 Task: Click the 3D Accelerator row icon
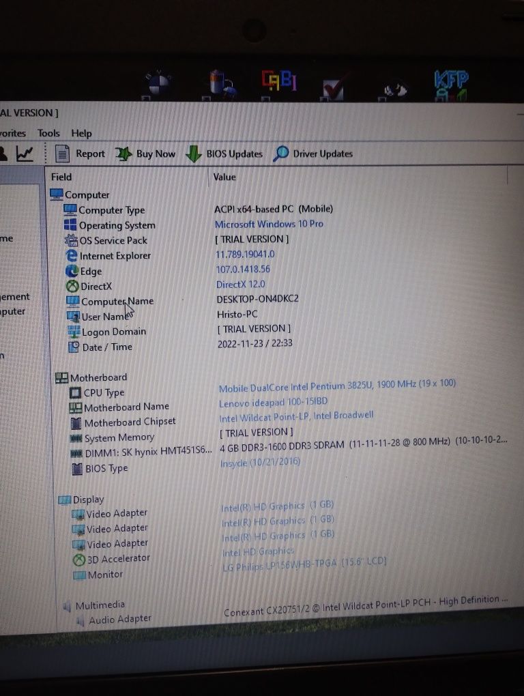coord(79,560)
